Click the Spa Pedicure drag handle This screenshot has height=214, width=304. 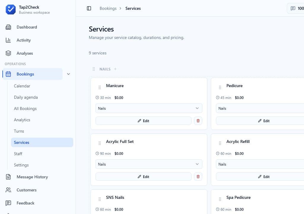[220, 199]
